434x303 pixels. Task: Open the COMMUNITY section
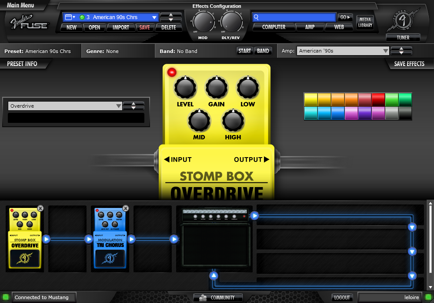tap(218, 297)
